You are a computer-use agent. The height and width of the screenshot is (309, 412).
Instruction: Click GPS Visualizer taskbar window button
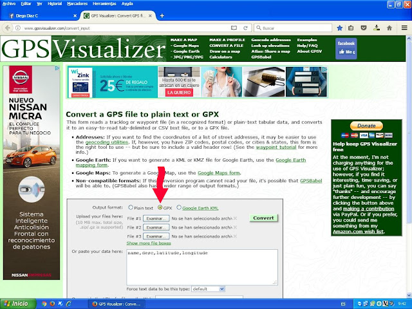117,304
